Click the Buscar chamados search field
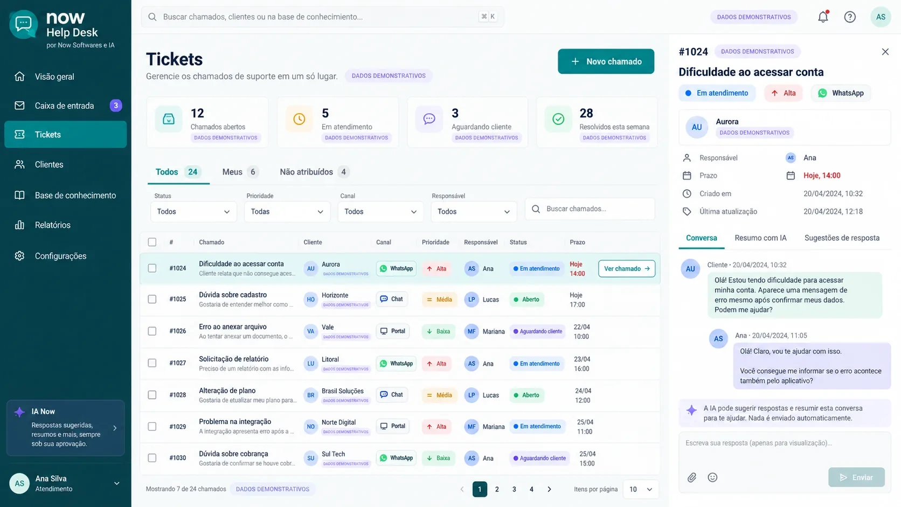Screen dimensions: 901x507 click(590, 209)
